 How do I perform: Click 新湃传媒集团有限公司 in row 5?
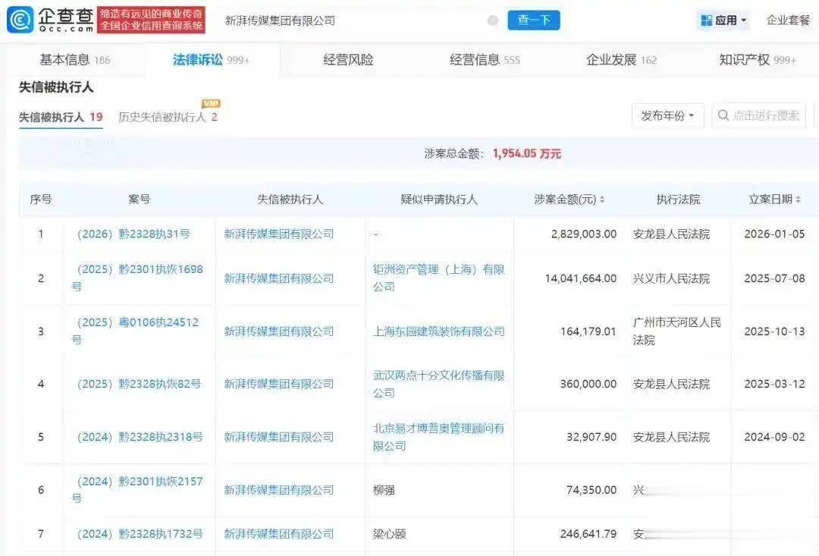(x=279, y=437)
